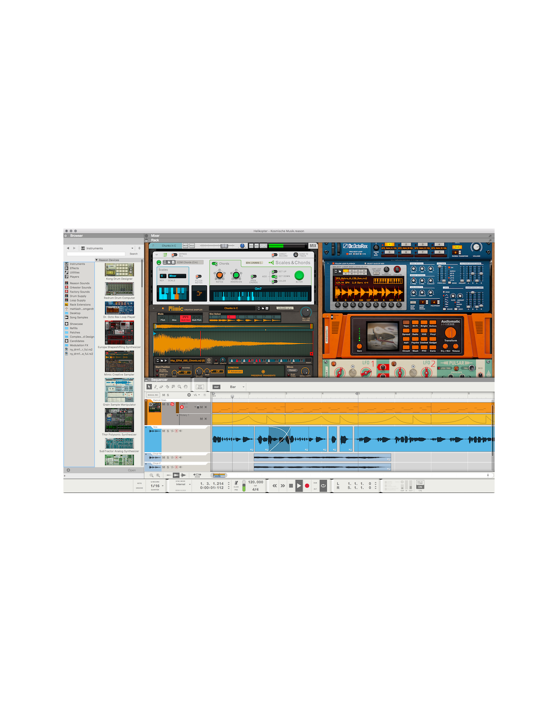Select Drum Supply in the Browser sidebar
Screen dimensions: 558x722
pos(78,296)
